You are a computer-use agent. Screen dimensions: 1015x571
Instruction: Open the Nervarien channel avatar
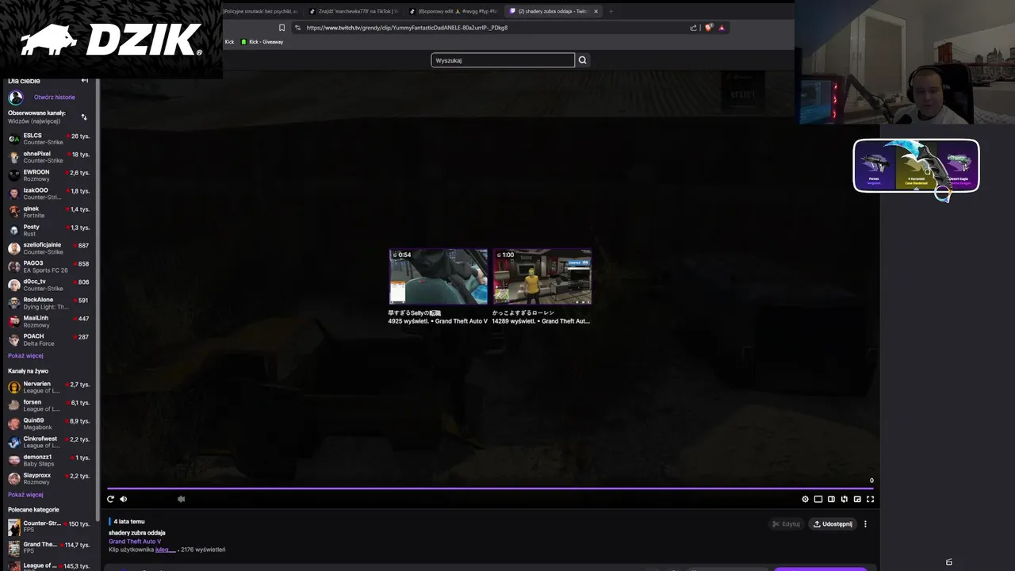tap(14, 387)
